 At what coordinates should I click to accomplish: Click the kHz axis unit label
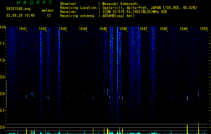pyautogui.click(x=3, y=27)
